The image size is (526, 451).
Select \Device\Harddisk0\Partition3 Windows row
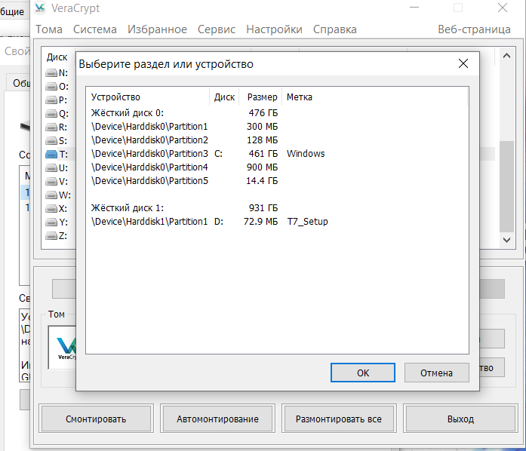tap(277, 154)
